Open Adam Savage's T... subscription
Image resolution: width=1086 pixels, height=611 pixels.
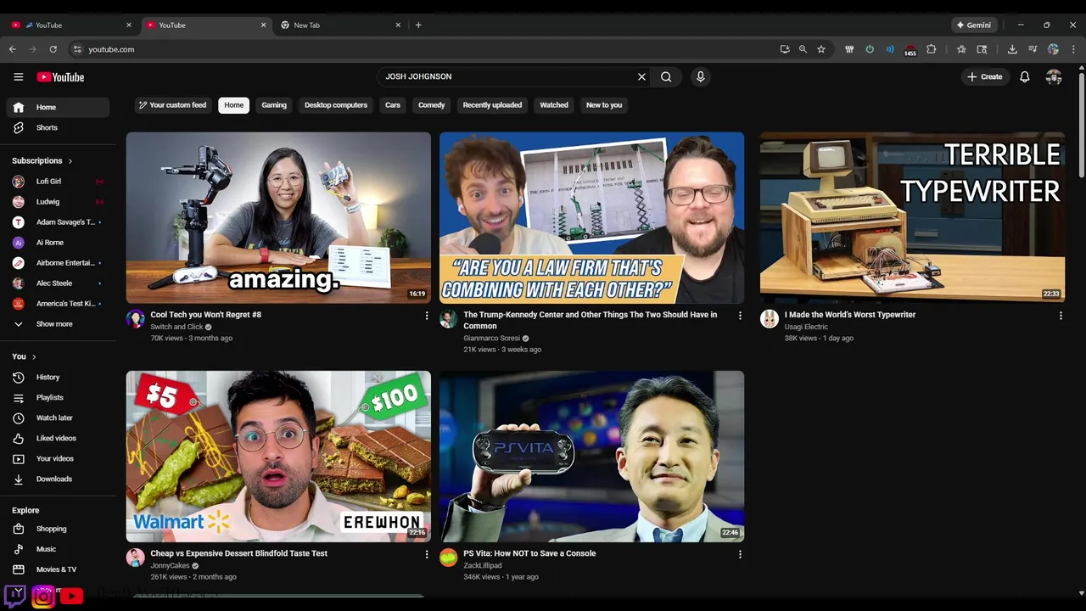tap(58, 222)
